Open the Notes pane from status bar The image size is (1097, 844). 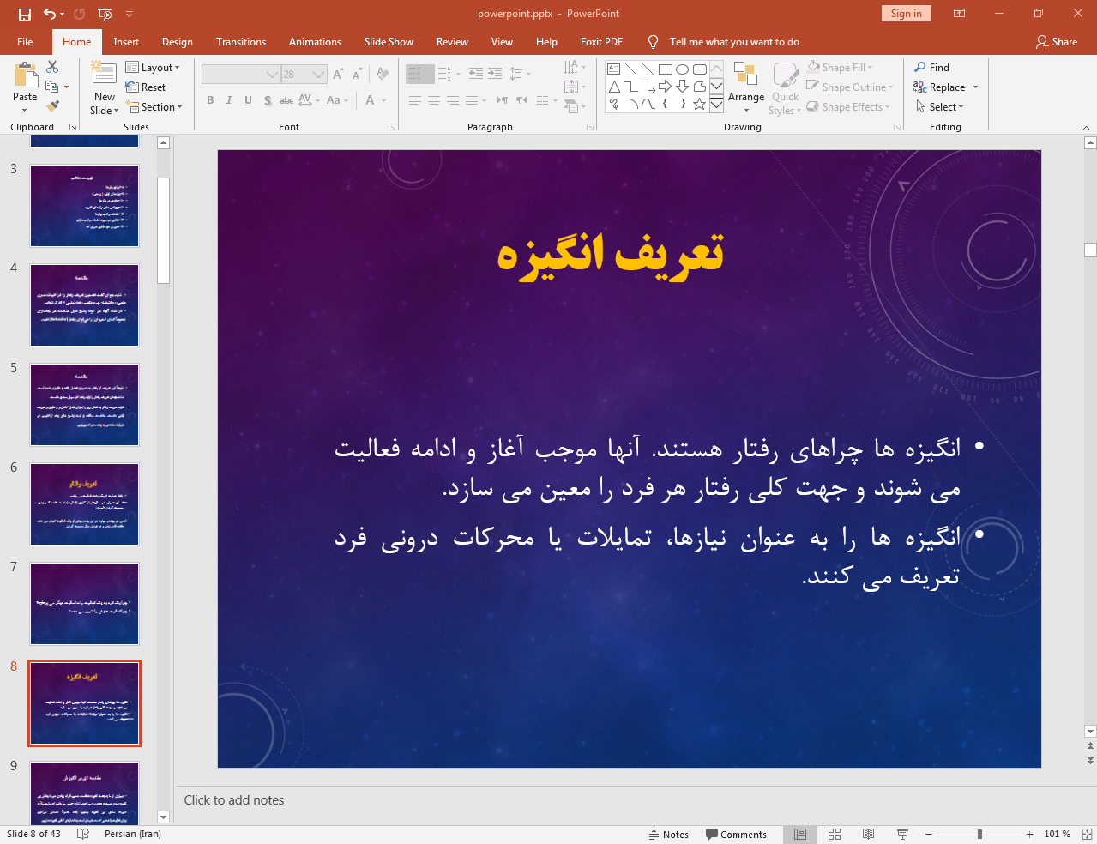(669, 835)
